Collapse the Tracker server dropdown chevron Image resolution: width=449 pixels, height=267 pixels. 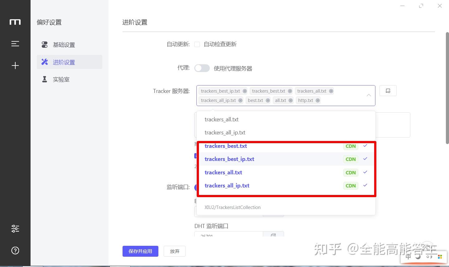pyautogui.click(x=369, y=95)
